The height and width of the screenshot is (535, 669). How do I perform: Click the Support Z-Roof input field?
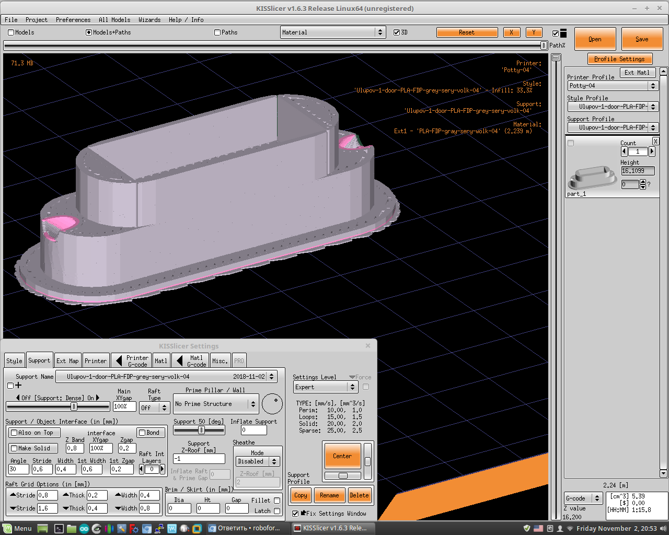[199, 459]
